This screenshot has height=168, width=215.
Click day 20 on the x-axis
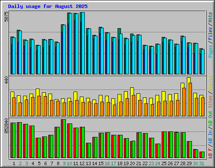(x=132, y=163)
